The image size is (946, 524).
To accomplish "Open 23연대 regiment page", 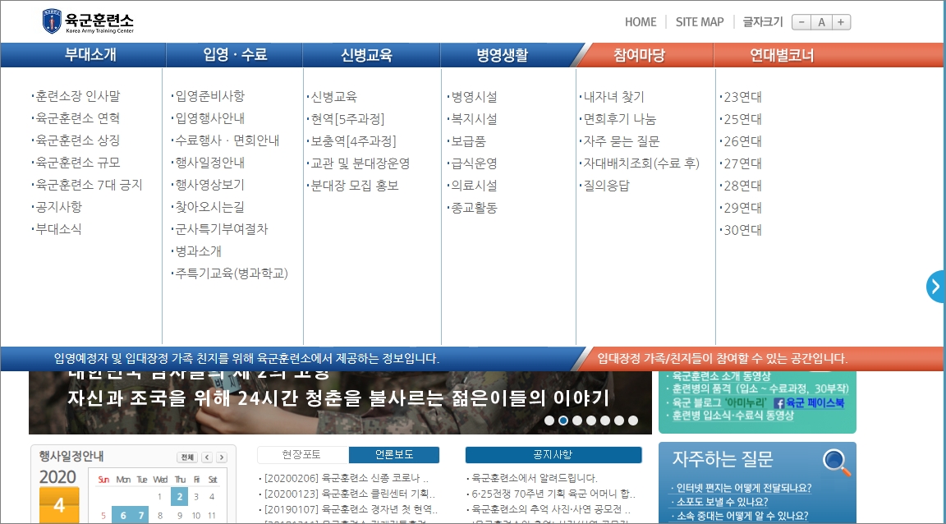I will click(x=742, y=97).
